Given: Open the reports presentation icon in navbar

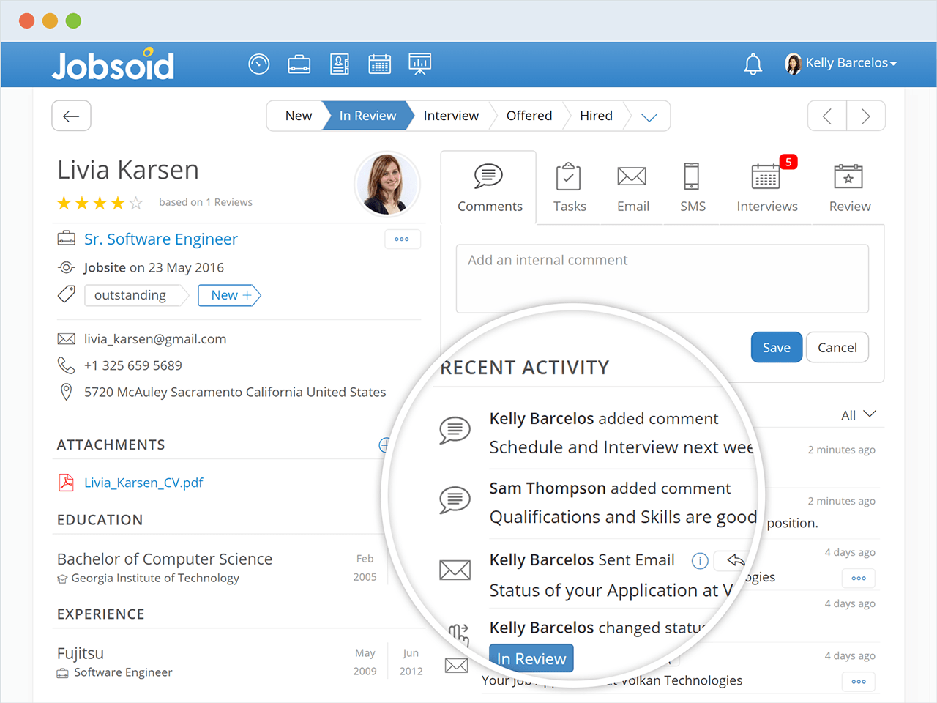Looking at the screenshot, I should [x=420, y=64].
